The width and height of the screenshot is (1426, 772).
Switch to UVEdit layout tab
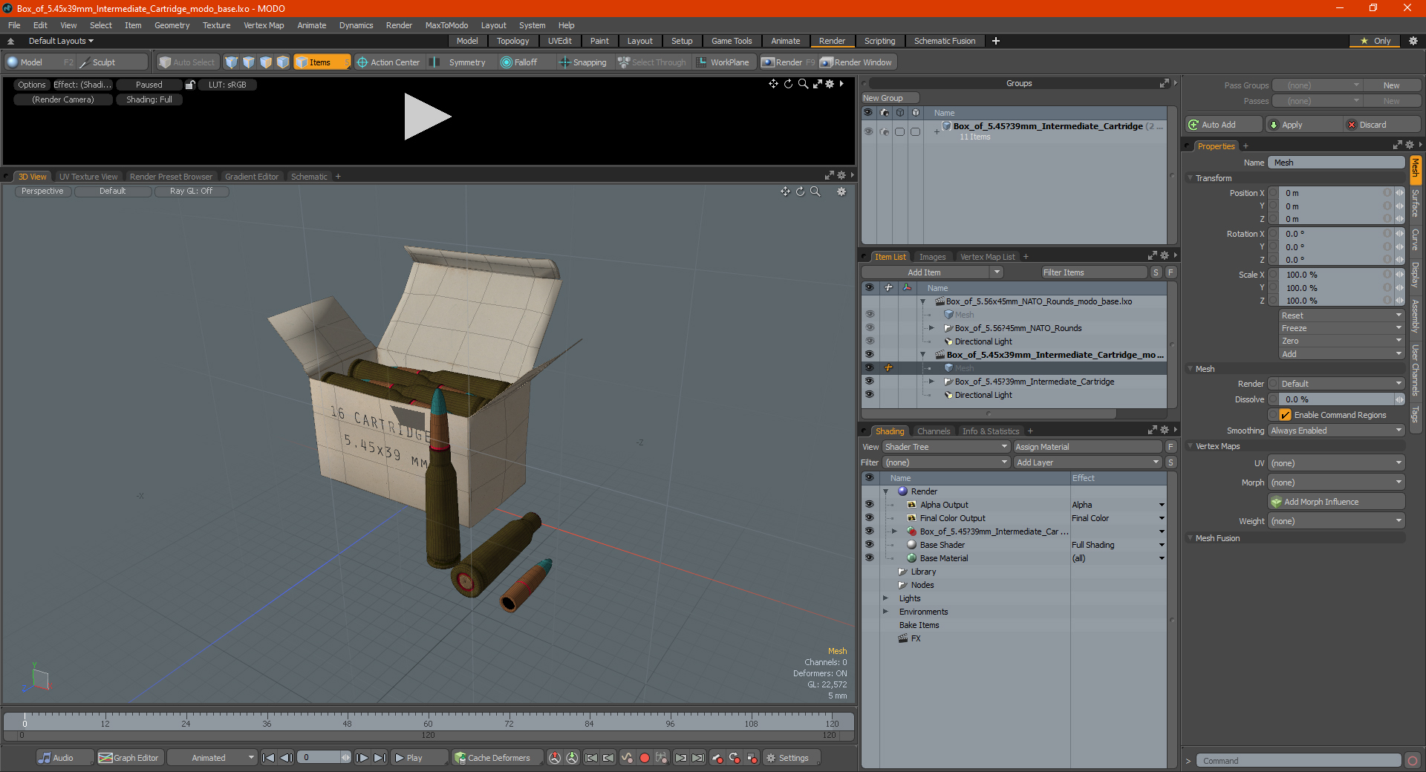[559, 41]
